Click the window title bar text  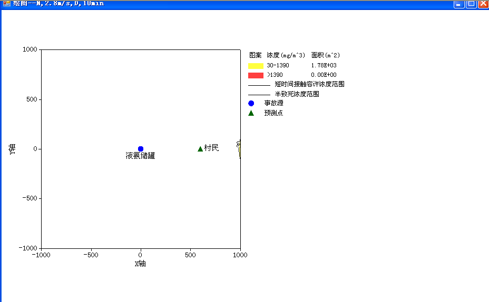[x=58, y=4]
